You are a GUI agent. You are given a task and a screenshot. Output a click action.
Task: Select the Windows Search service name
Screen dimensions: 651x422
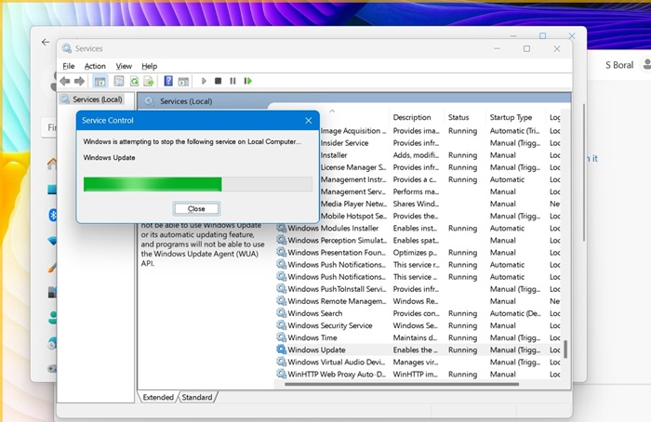(x=315, y=313)
